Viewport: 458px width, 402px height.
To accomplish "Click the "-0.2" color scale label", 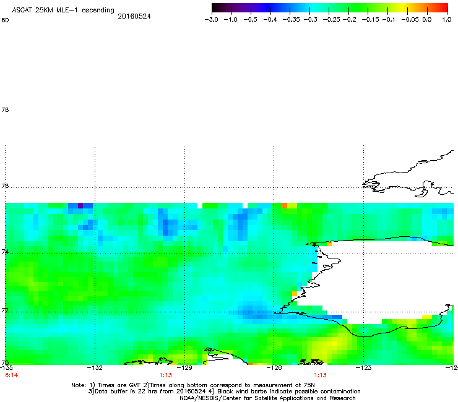I will pyautogui.click(x=349, y=20).
